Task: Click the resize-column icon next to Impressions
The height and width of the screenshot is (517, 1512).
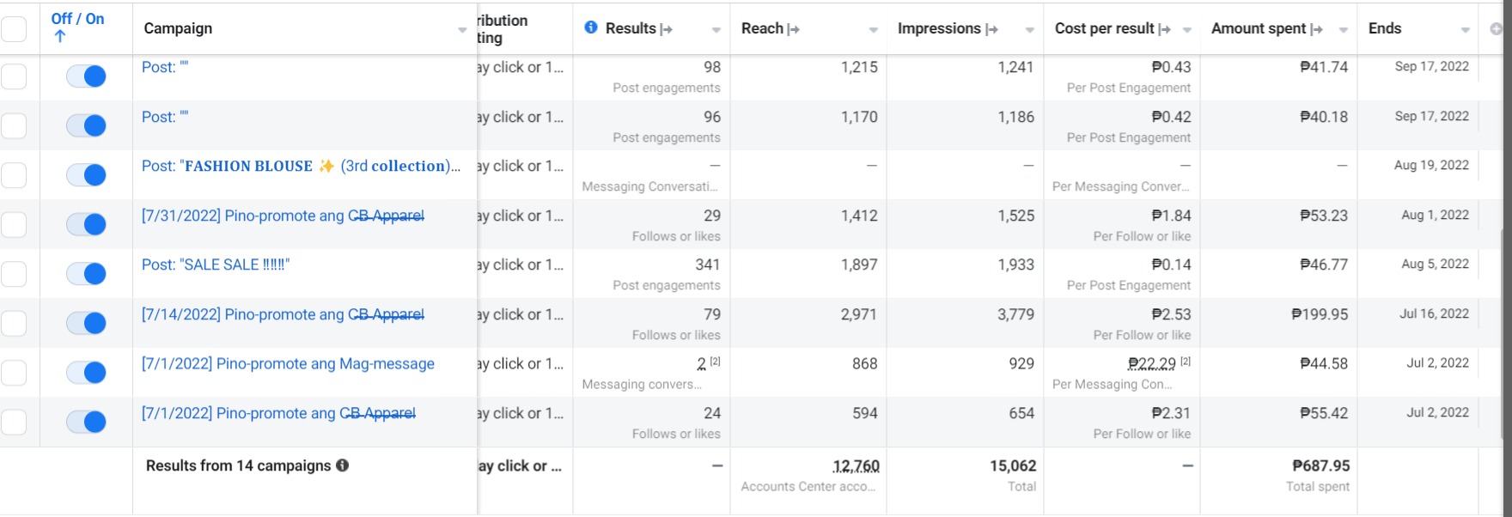Action: [x=991, y=29]
